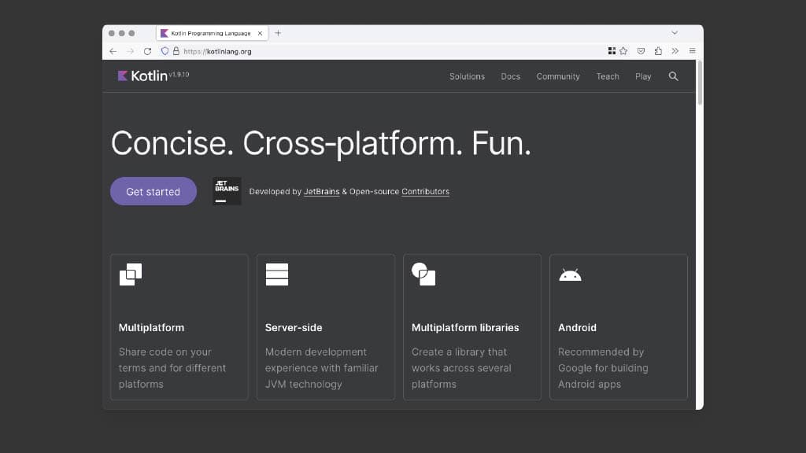Image resolution: width=806 pixels, height=453 pixels.
Task: Click the browser forward arrow
Action: coord(131,51)
